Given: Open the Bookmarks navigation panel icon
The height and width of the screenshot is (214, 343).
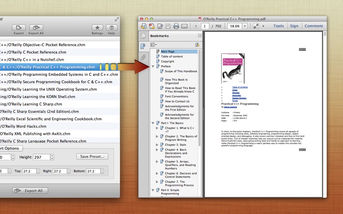Looking at the screenshot, I should coord(143,46).
